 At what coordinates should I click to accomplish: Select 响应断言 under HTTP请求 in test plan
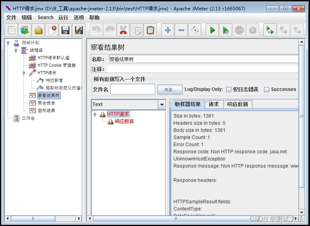(54, 80)
